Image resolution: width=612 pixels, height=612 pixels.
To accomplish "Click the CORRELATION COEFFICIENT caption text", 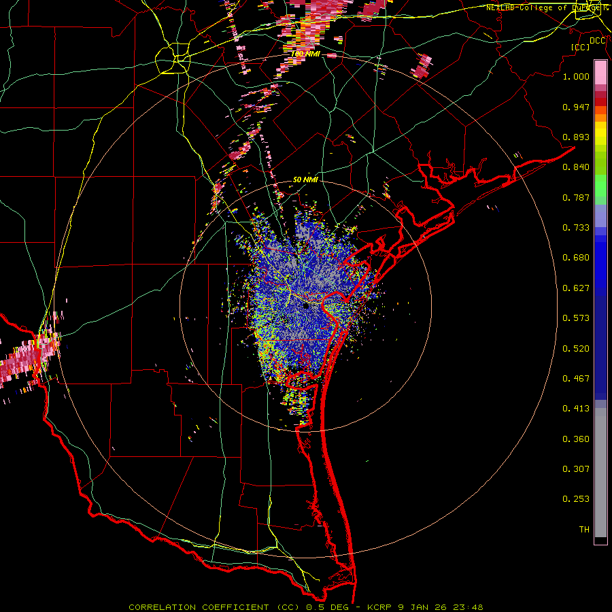I will (x=199, y=607).
